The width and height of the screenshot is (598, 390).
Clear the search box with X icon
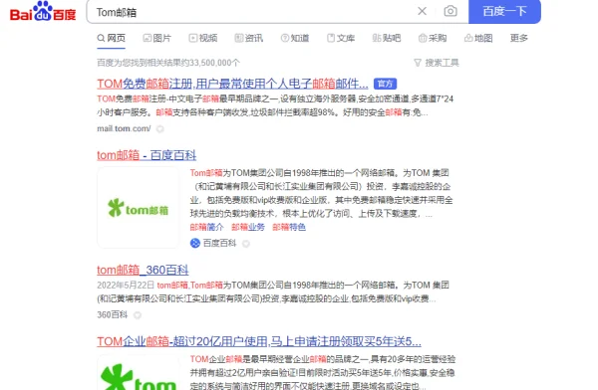[x=422, y=11]
